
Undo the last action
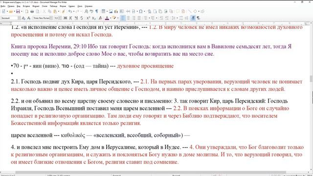point(70,11)
